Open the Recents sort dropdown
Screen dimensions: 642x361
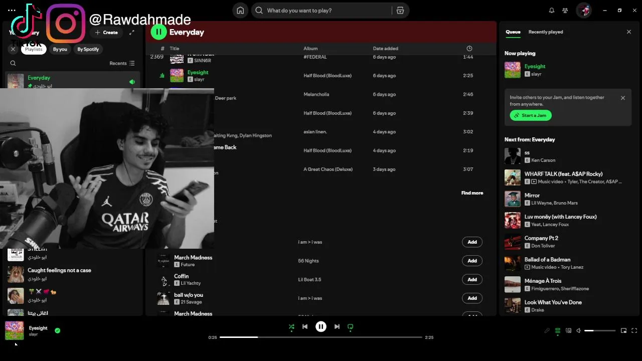[122, 63]
